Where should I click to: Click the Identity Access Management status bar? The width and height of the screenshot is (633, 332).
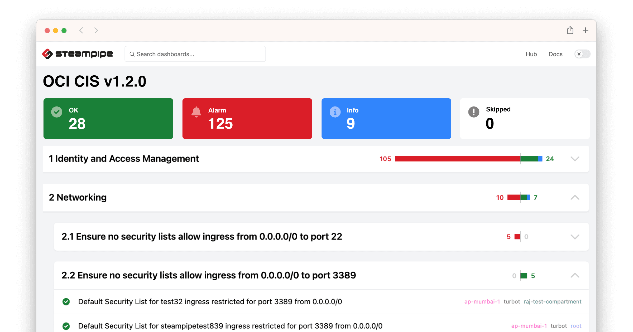tap(468, 159)
